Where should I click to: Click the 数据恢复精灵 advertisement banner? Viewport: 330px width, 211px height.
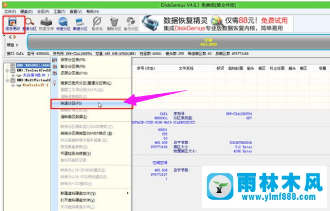[216, 24]
